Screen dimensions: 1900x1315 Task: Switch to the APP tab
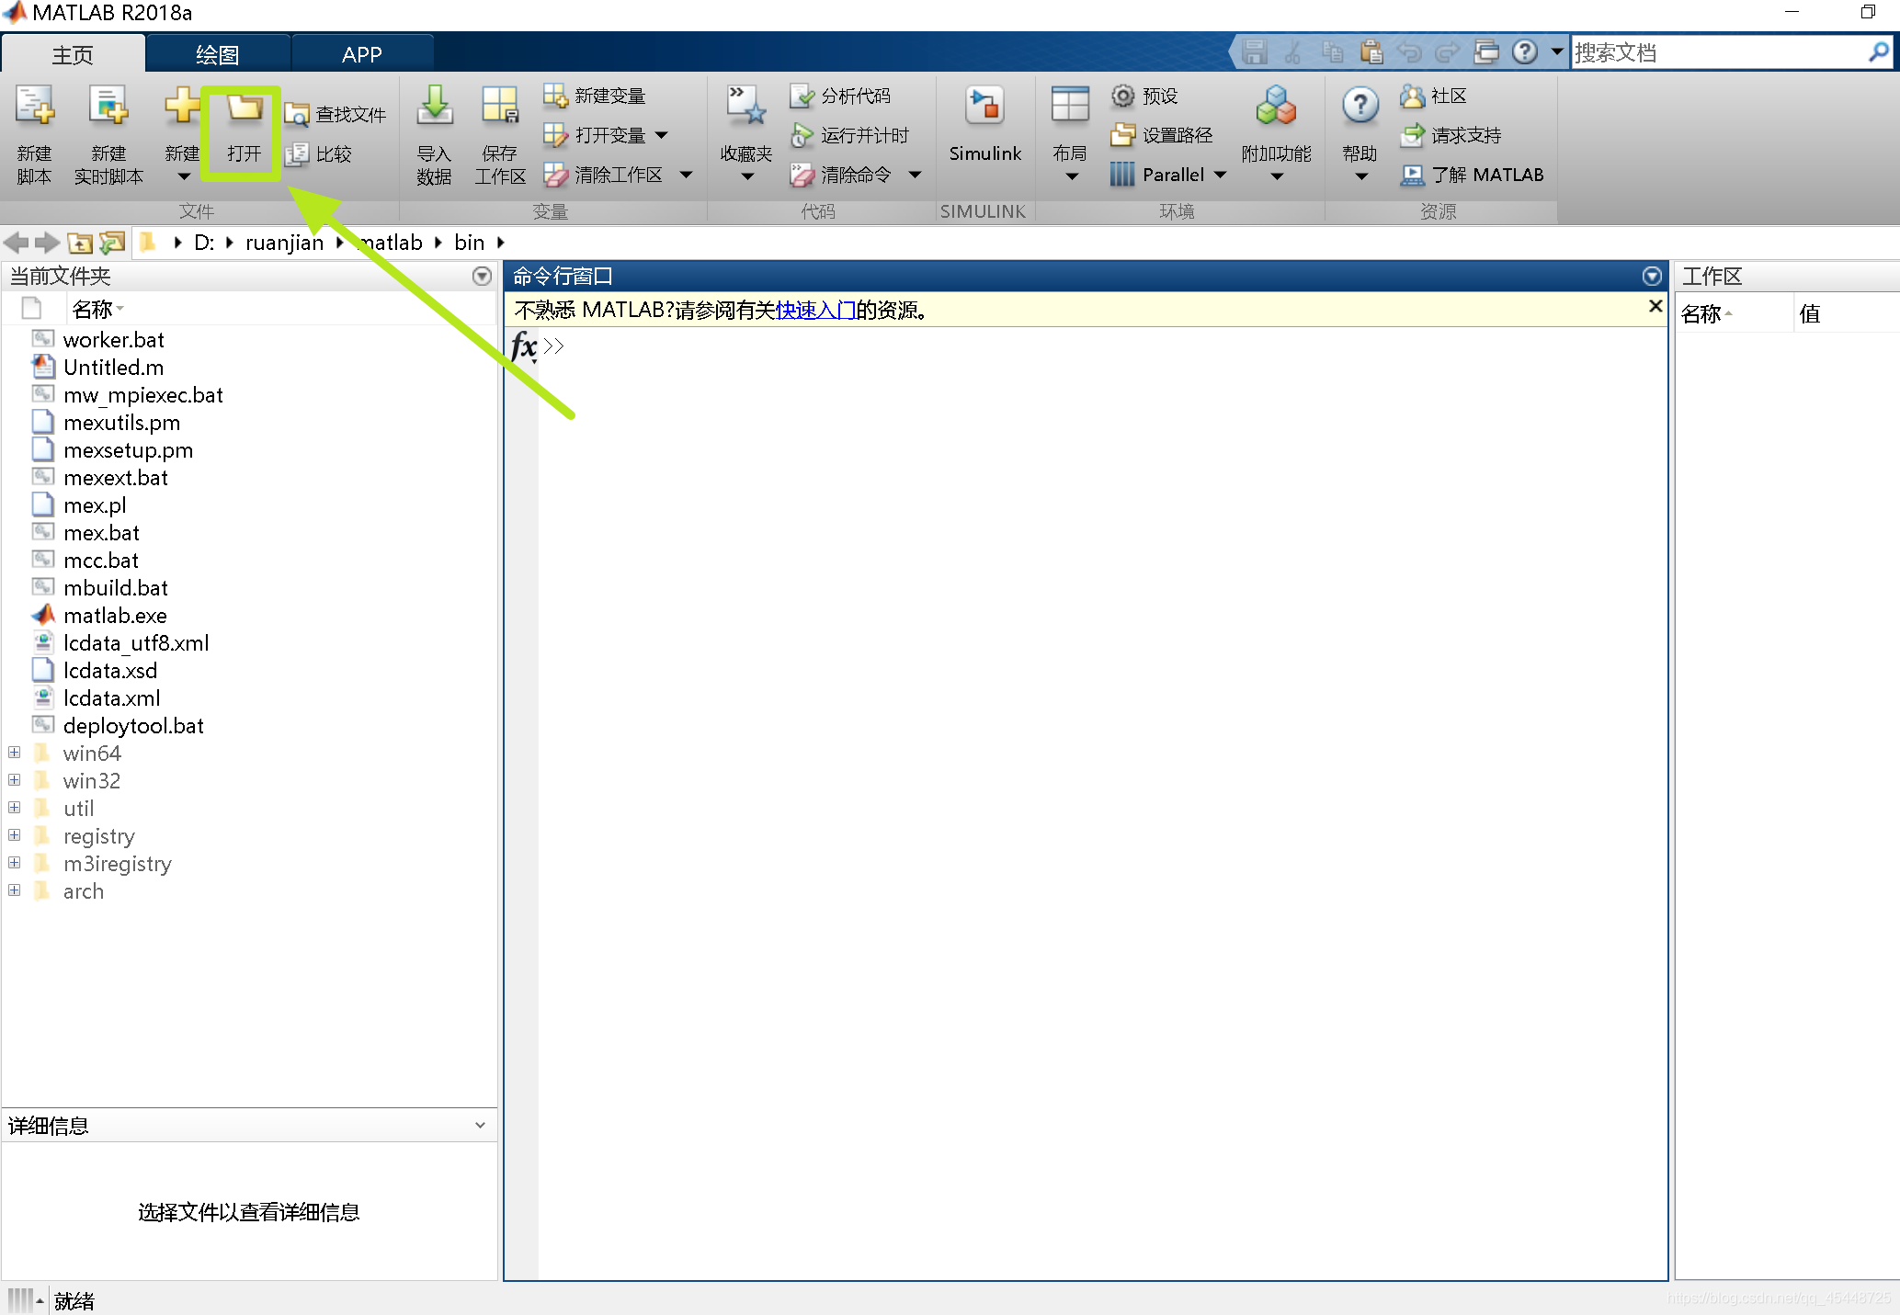[361, 54]
